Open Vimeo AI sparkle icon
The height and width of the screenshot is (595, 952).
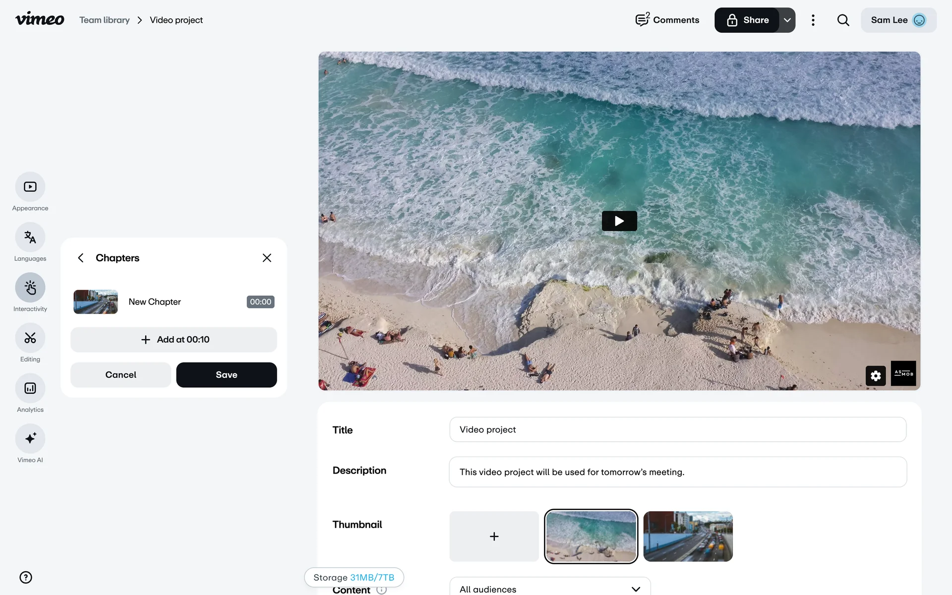(x=30, y=438)
